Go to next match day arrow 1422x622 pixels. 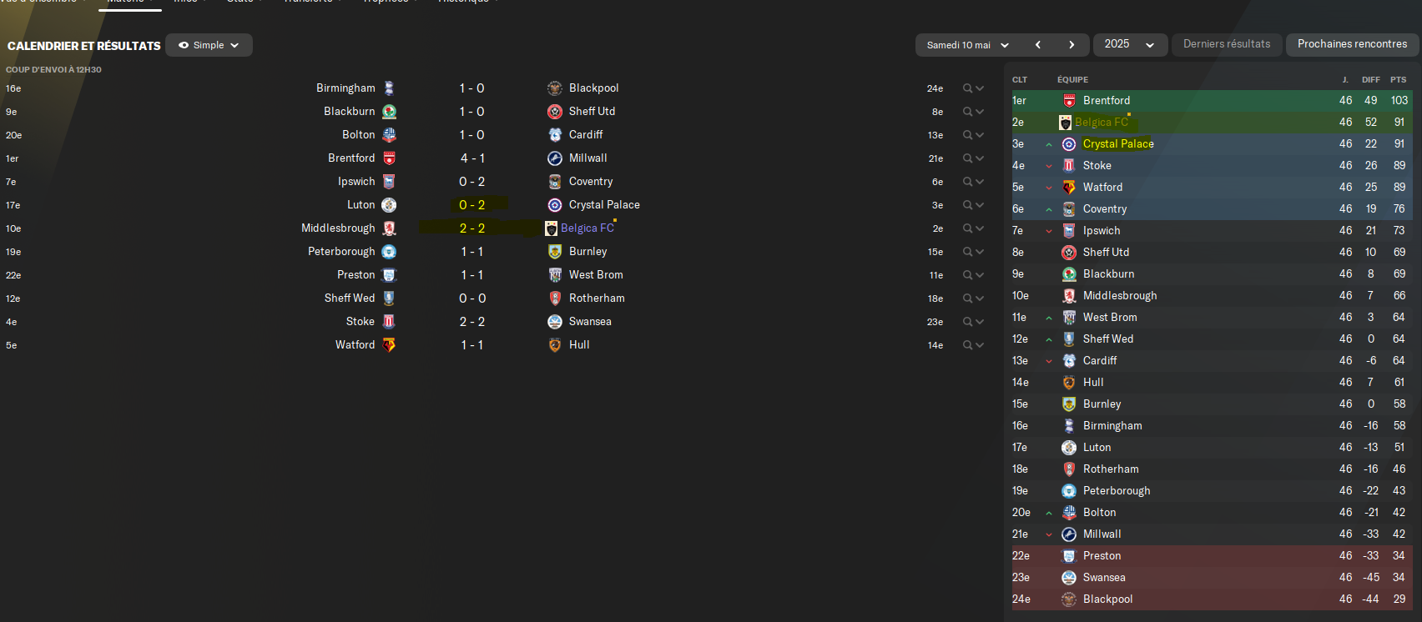point(1072,45)
